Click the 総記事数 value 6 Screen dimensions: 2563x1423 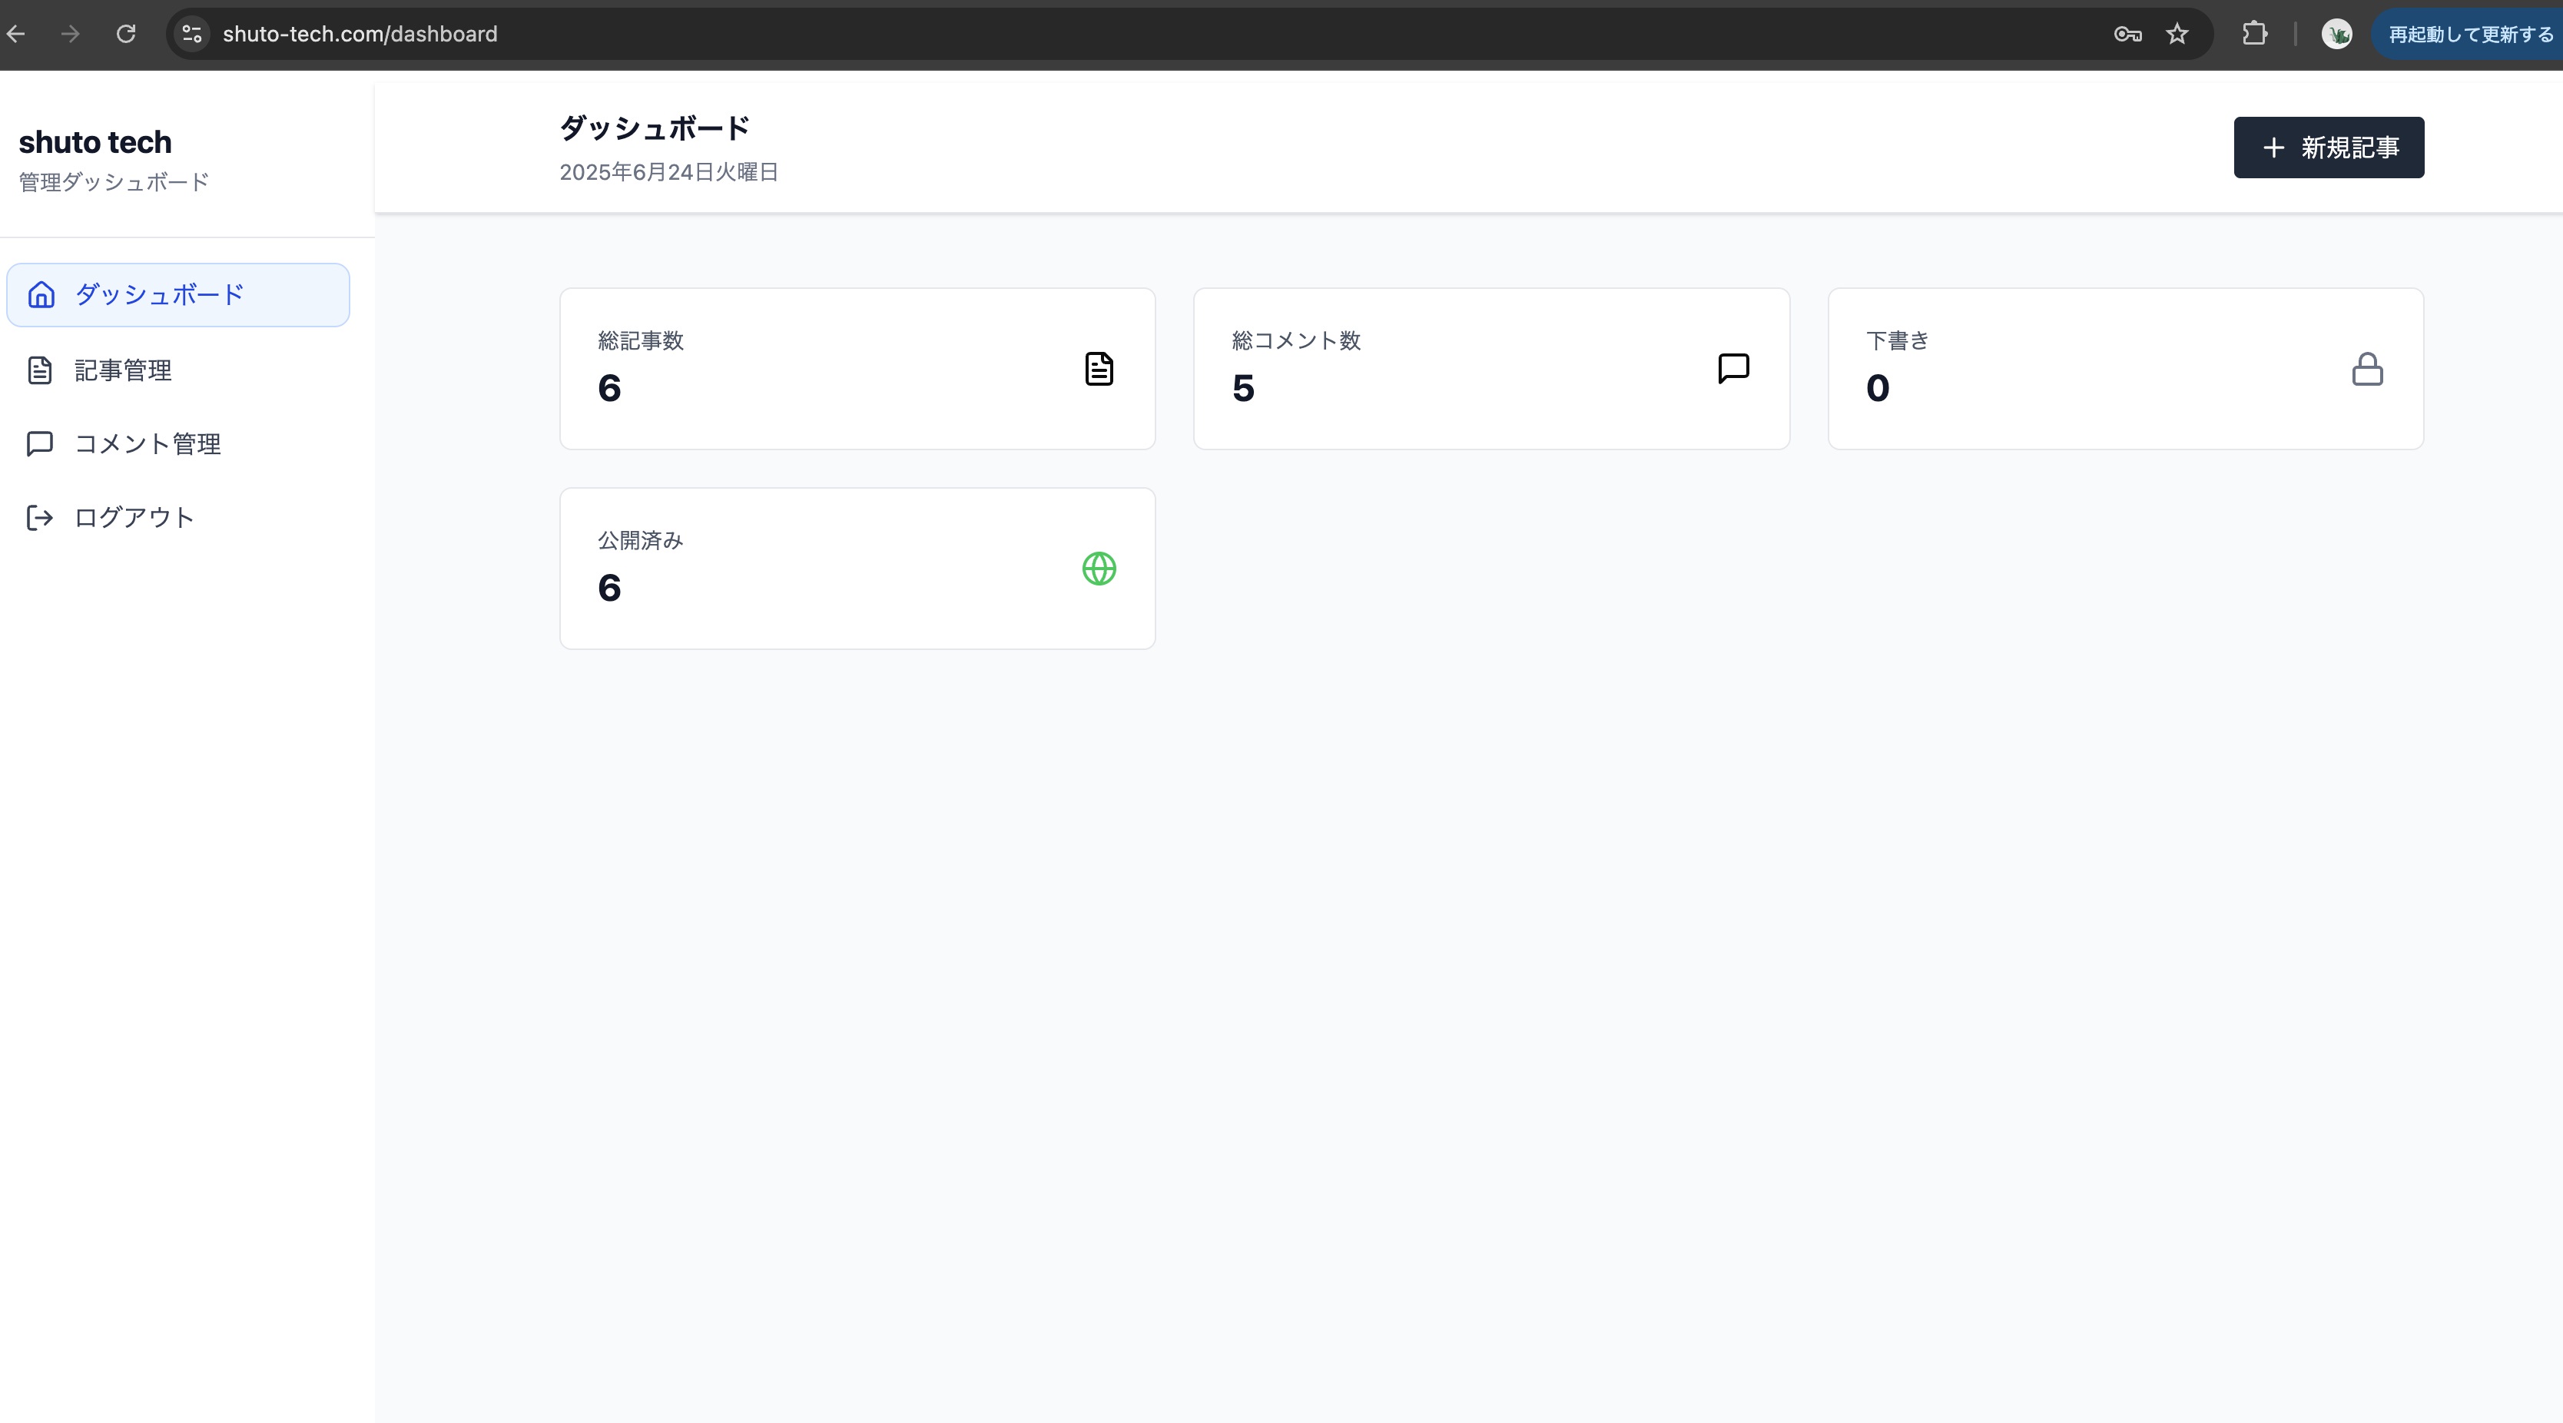[x=609, y=388]
